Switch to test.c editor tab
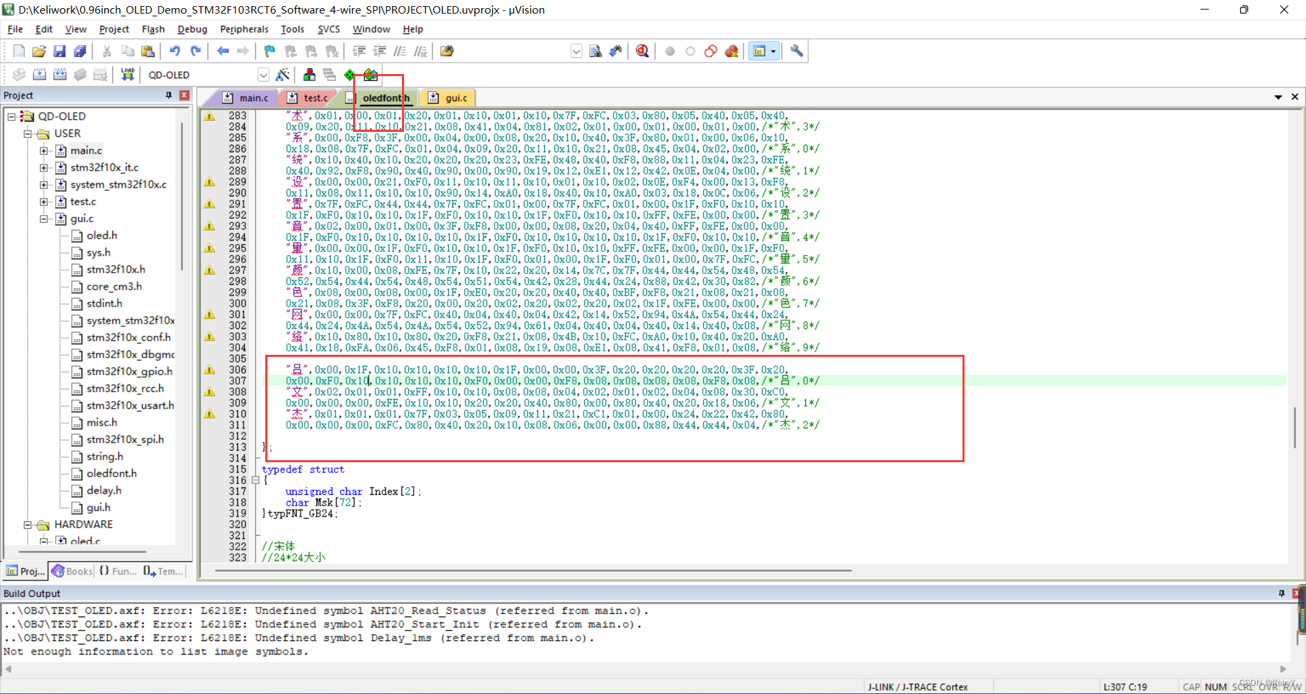The image size is (1306, 694). coord(309,98)
